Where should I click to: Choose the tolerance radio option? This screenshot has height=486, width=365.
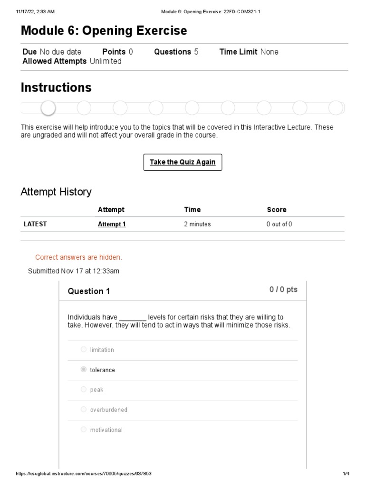click(x=84, y=370)
